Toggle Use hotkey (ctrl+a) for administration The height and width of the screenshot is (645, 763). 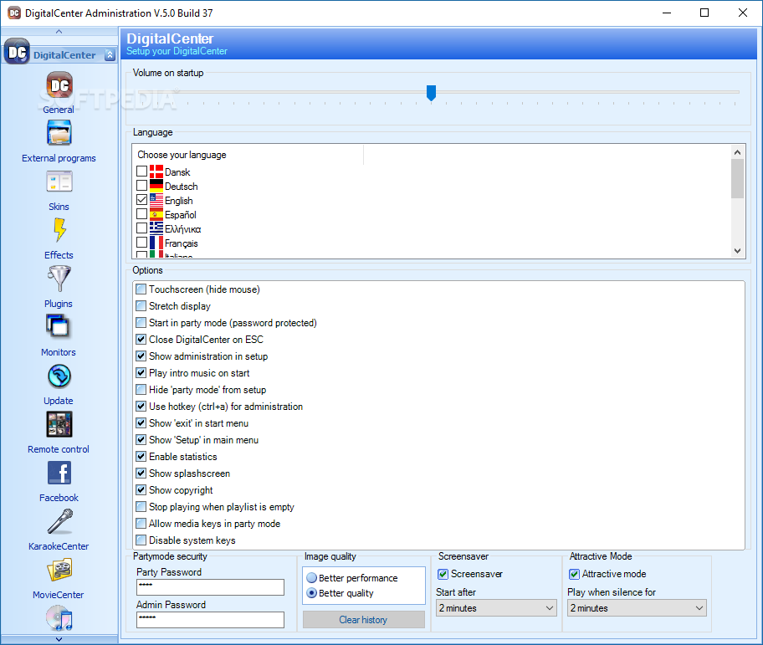coord(141,407)
